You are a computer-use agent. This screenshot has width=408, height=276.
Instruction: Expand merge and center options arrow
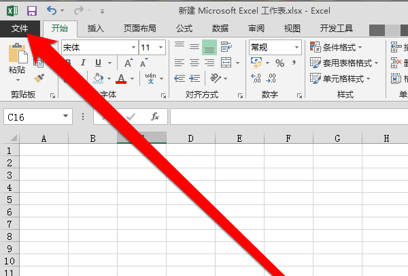click(x=237, y=63)
